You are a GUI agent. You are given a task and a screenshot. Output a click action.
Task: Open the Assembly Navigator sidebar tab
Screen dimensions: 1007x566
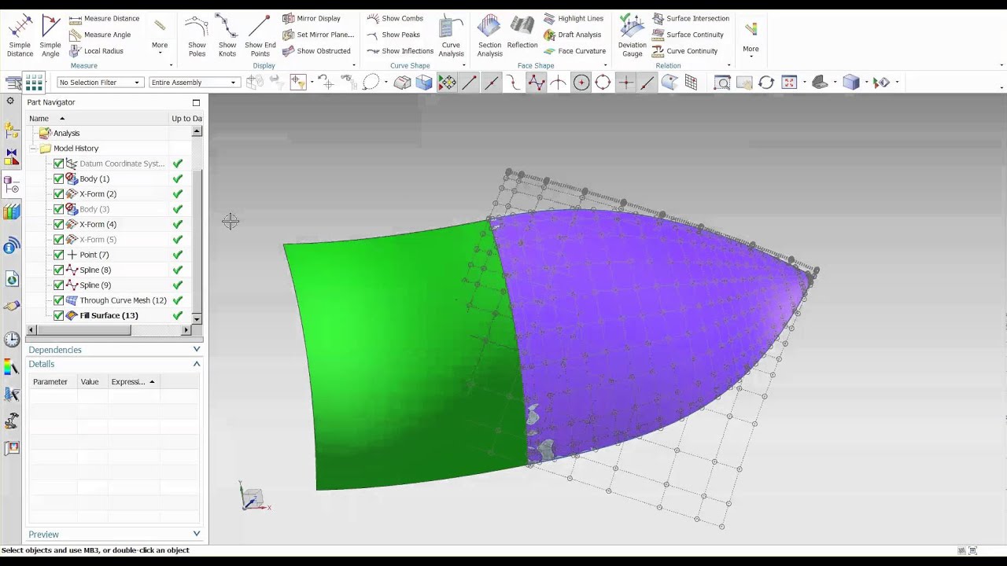click(x=12, y=131)
